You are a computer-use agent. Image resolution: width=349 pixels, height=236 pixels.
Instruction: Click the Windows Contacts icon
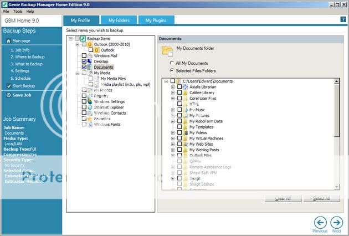[x=90, y=113]
